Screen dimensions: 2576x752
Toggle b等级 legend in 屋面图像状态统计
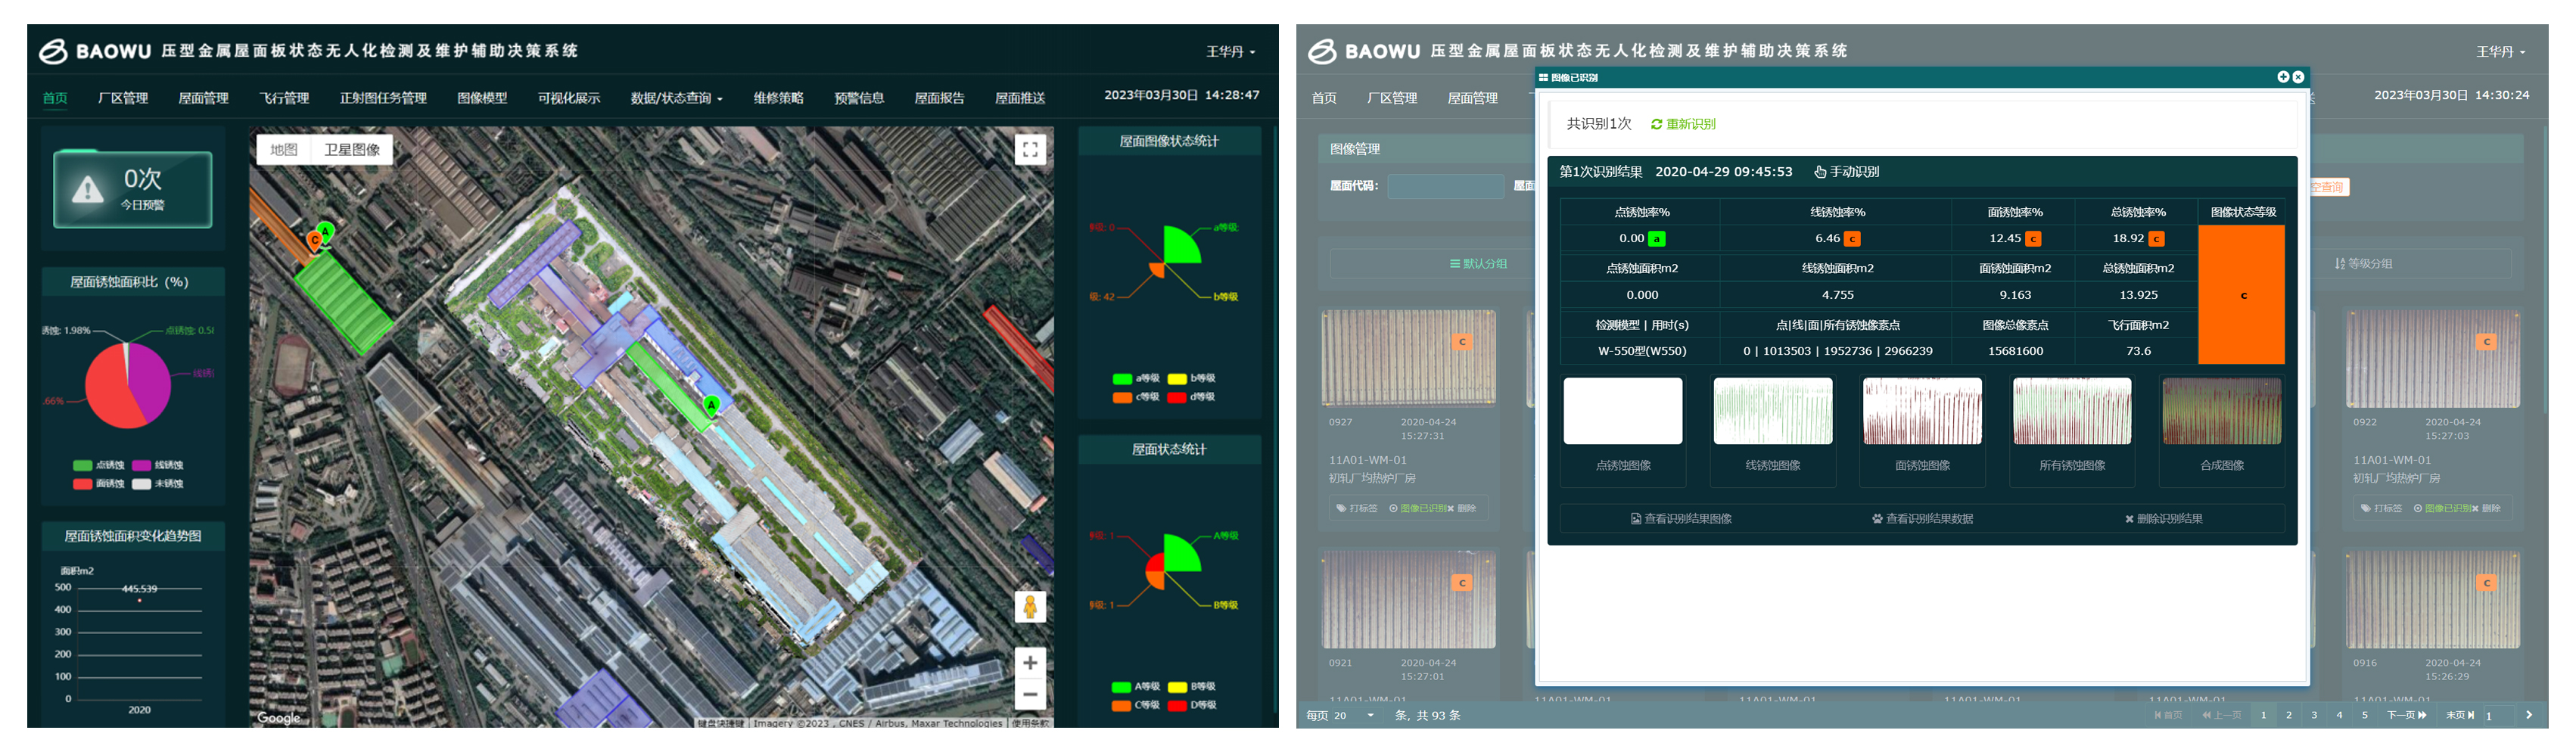point(1192,379)
